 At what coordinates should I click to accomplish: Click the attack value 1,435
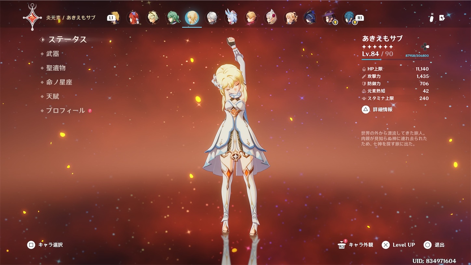click(423, 76)
